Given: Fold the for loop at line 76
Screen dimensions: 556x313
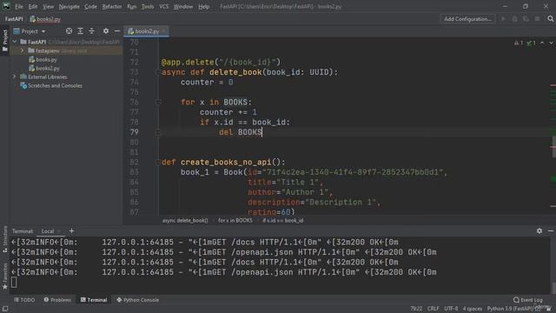Looking at the screenshot, I should [158, 103].
